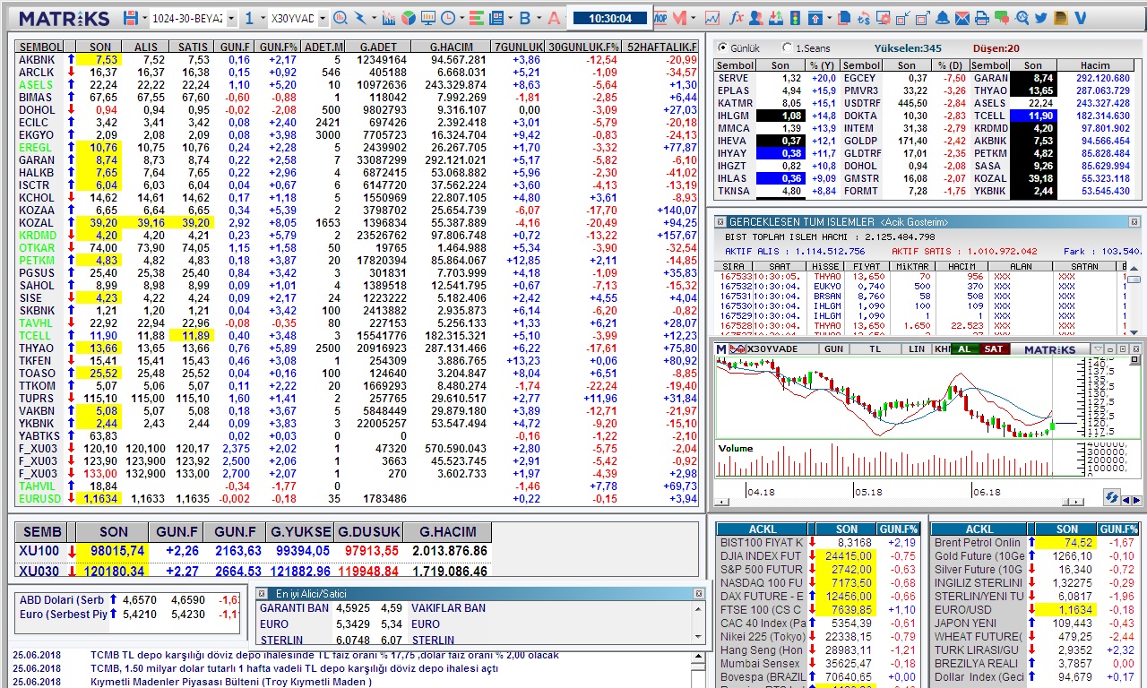Open the search magnifier chart icon
Screen dimensions: 1147x688
[341, 18]
